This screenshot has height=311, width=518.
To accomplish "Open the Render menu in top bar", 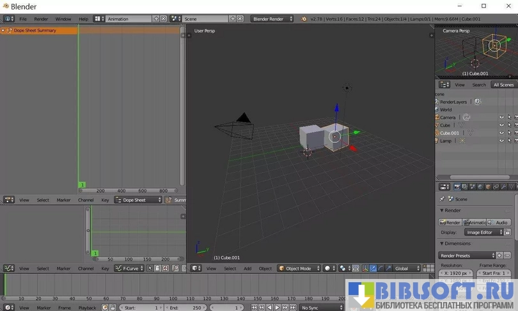I will [41, 19].
